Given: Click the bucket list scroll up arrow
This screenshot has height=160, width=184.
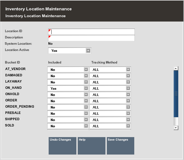Looking at the screenshot, I should coord(176,68).
